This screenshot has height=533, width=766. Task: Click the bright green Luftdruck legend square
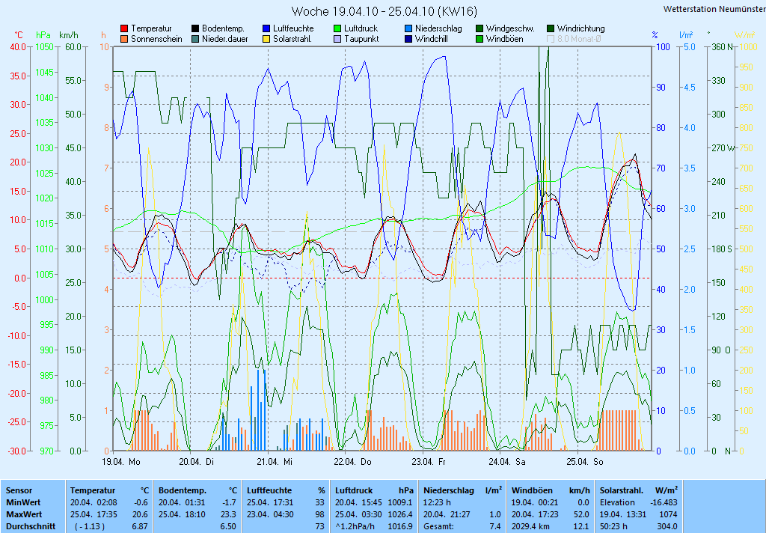click(x=337, y=28)
